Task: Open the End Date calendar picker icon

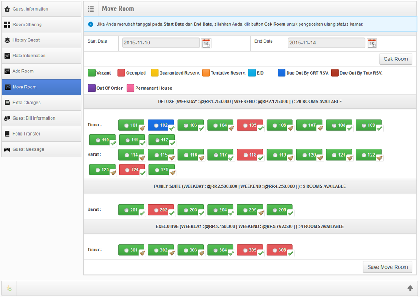Action: click(x=372, y=43)
